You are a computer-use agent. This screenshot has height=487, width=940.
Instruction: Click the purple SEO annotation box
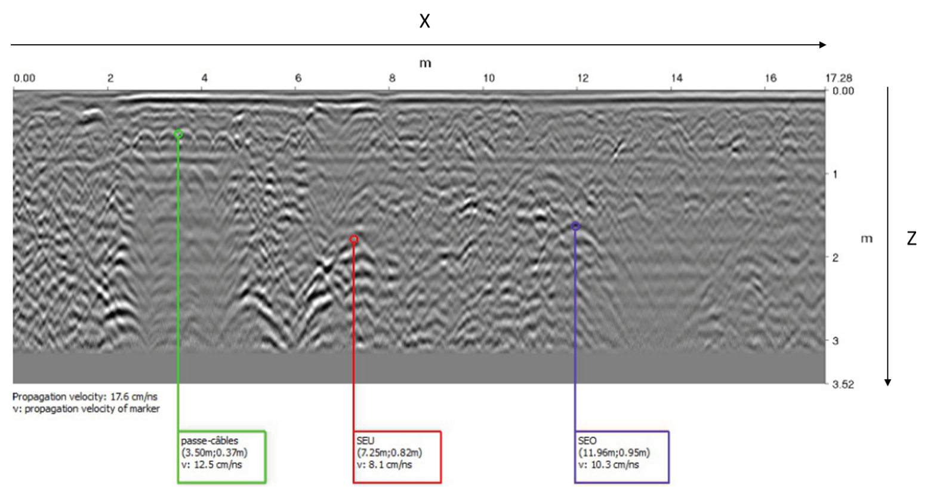point(622,457)
